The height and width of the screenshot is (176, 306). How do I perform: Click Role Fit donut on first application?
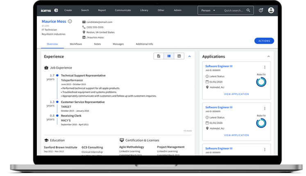click(x=261, y=82)
